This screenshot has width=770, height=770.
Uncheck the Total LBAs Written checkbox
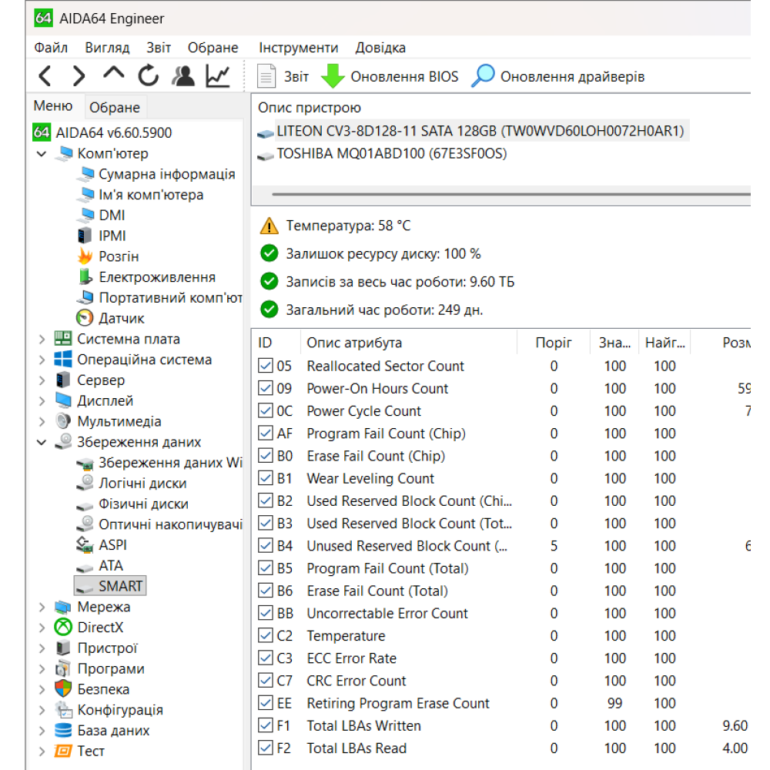pyautogui.click(x=265, y=725)
